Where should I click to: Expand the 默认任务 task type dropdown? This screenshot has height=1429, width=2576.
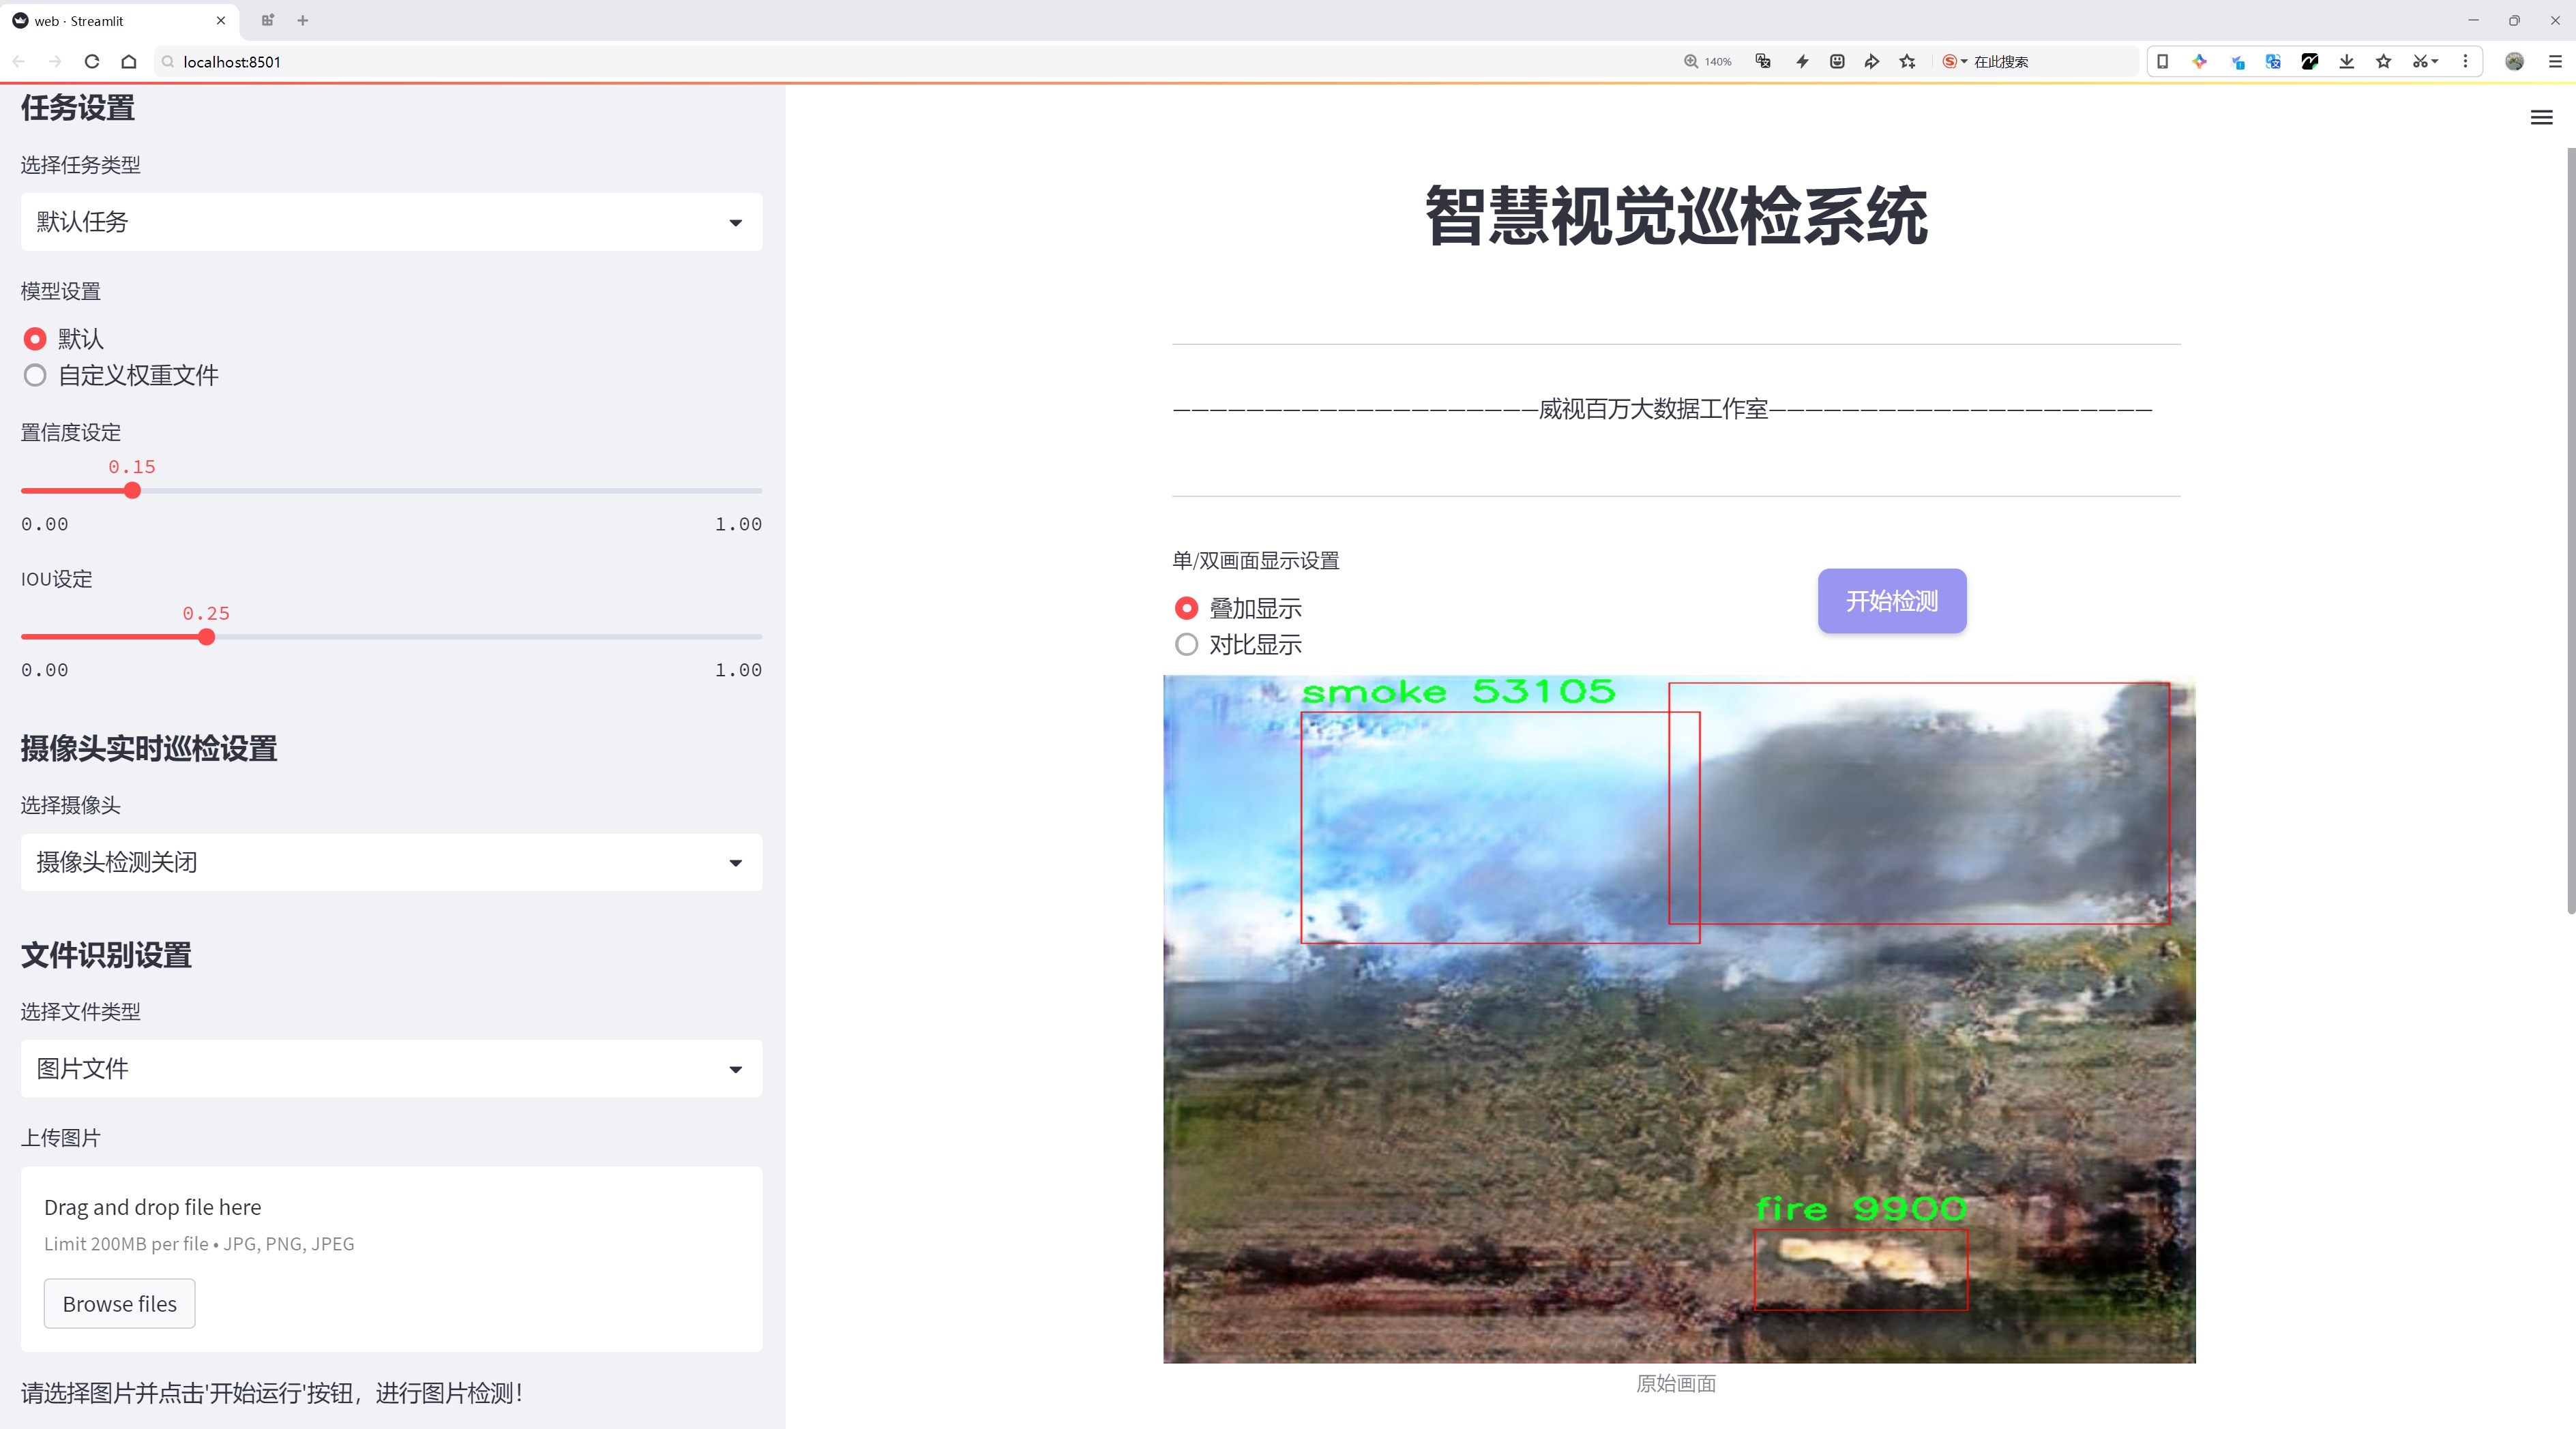click(x=391, y=222)
